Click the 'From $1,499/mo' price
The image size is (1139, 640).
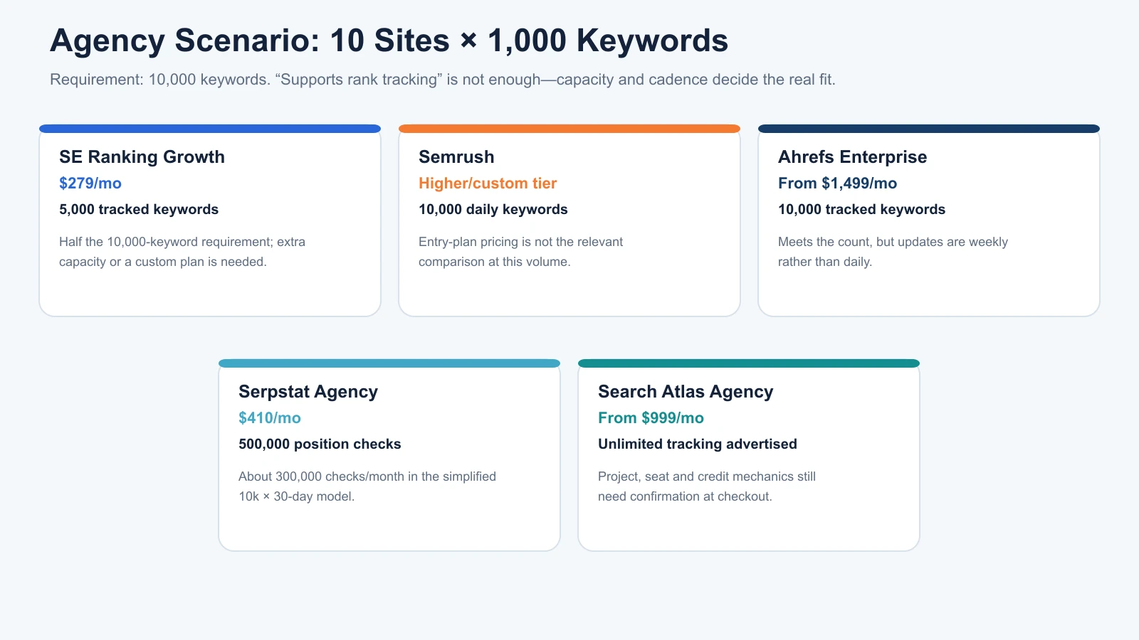pos(837,183)
